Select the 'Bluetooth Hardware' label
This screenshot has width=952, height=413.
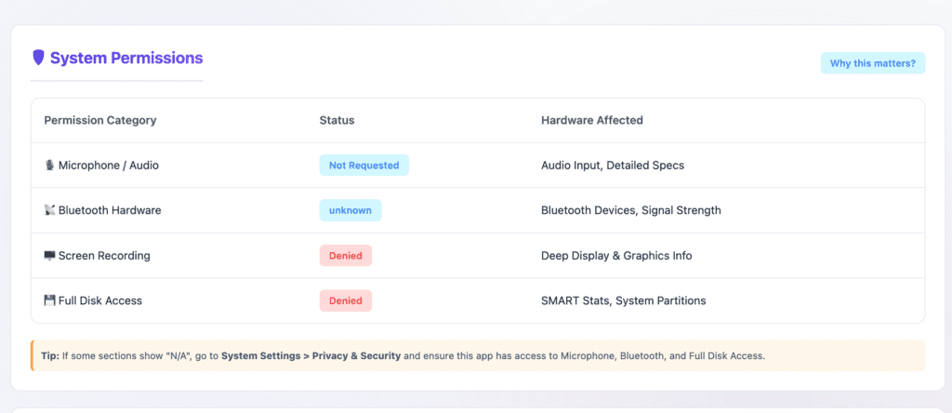(x=110, y=210)
